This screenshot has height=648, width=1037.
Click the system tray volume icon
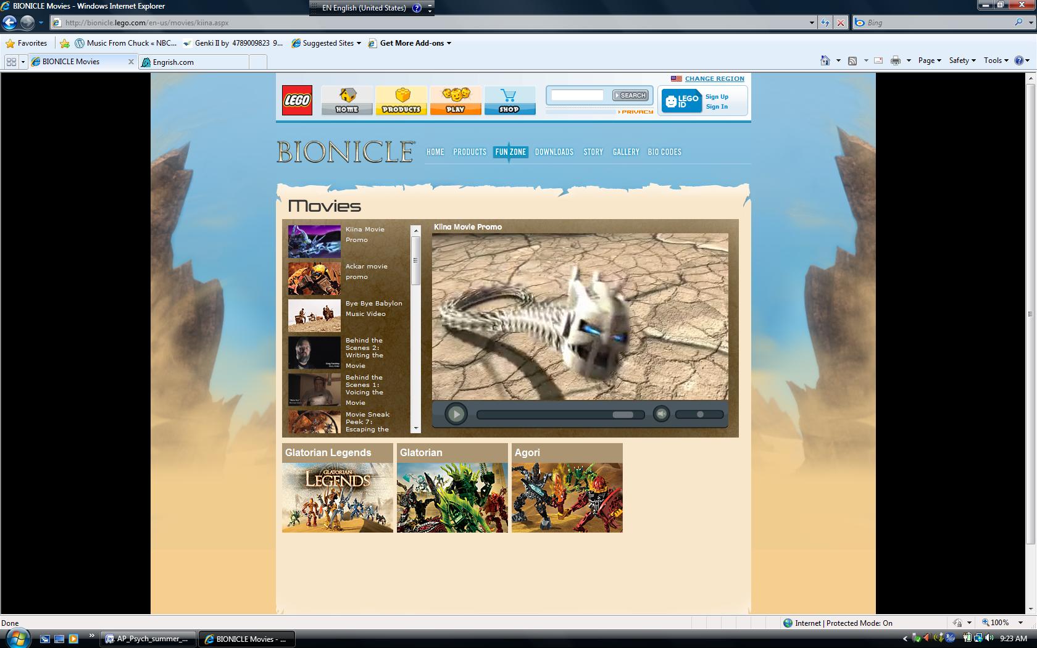pyautogui.click(x=989, y=638)
